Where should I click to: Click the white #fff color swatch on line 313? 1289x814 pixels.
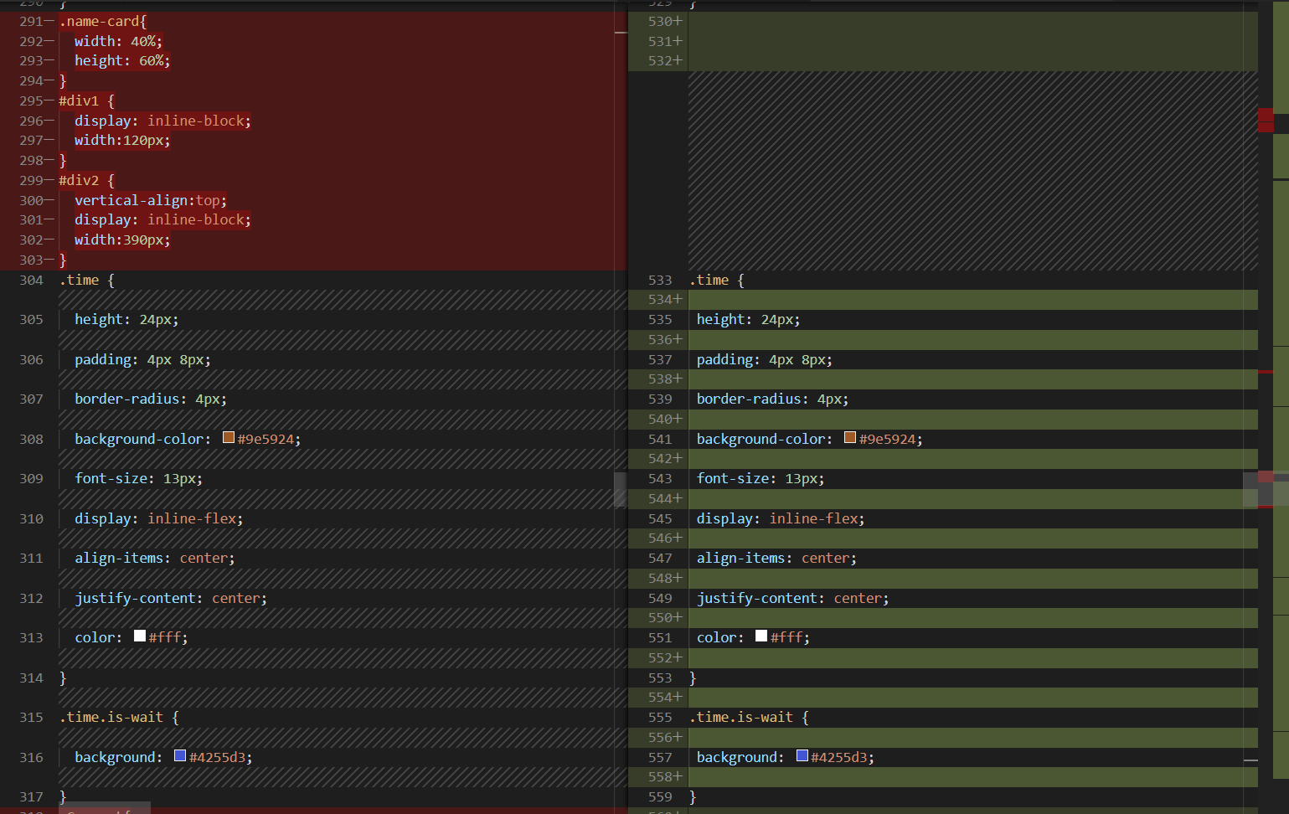139,636
